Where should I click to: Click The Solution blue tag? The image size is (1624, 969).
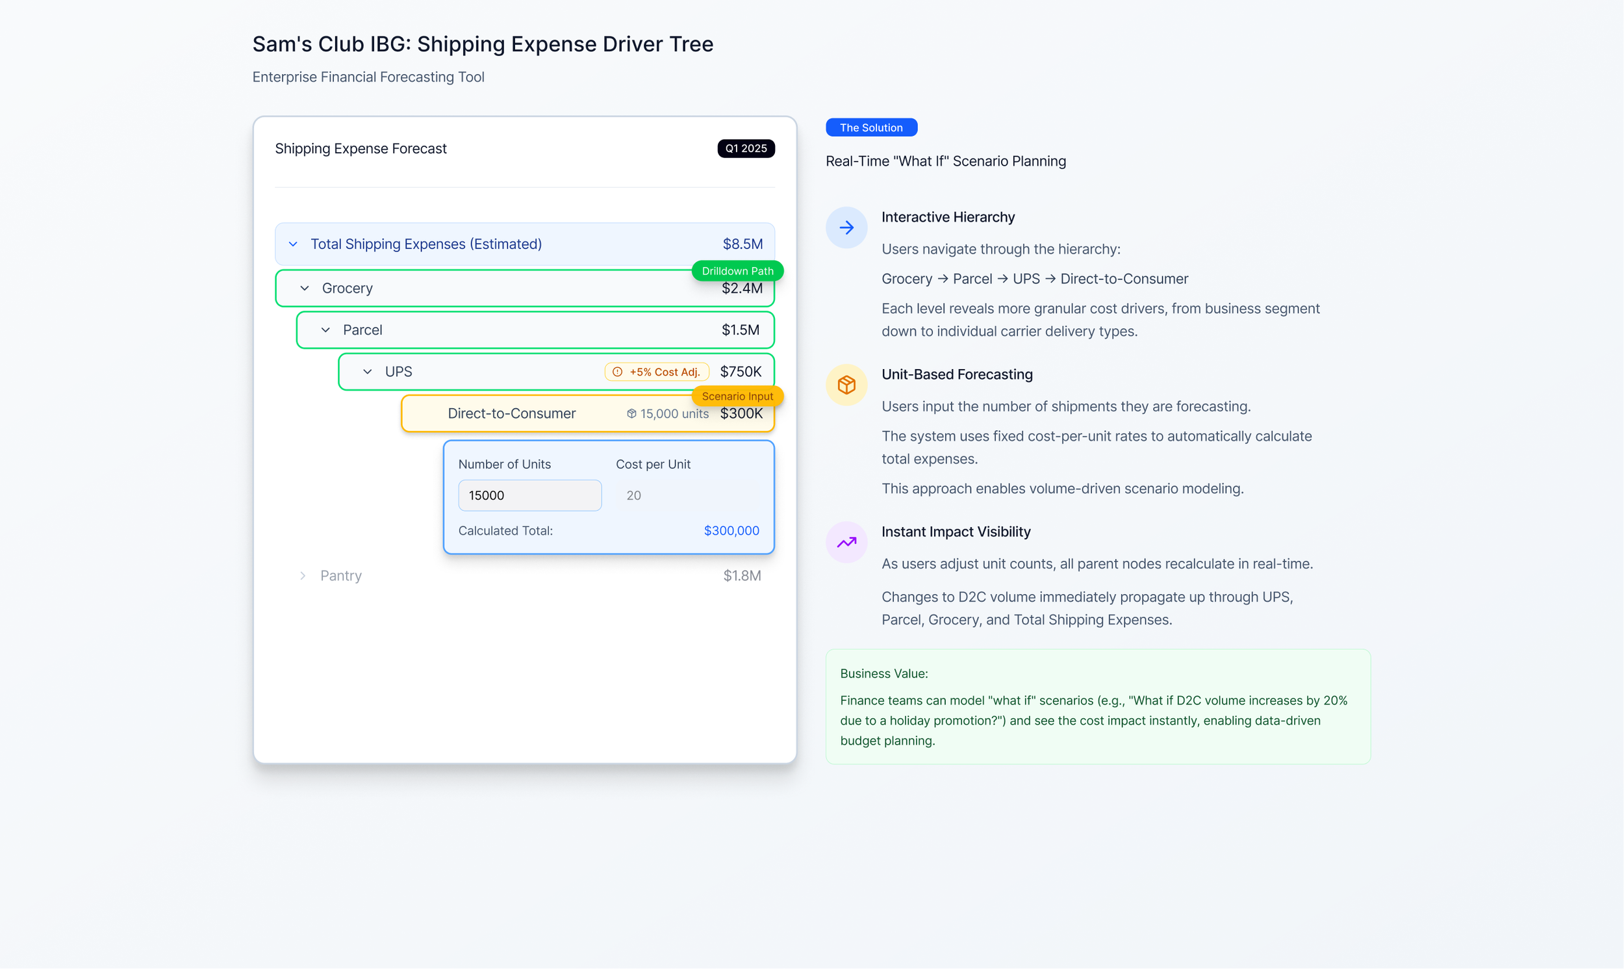871,127
